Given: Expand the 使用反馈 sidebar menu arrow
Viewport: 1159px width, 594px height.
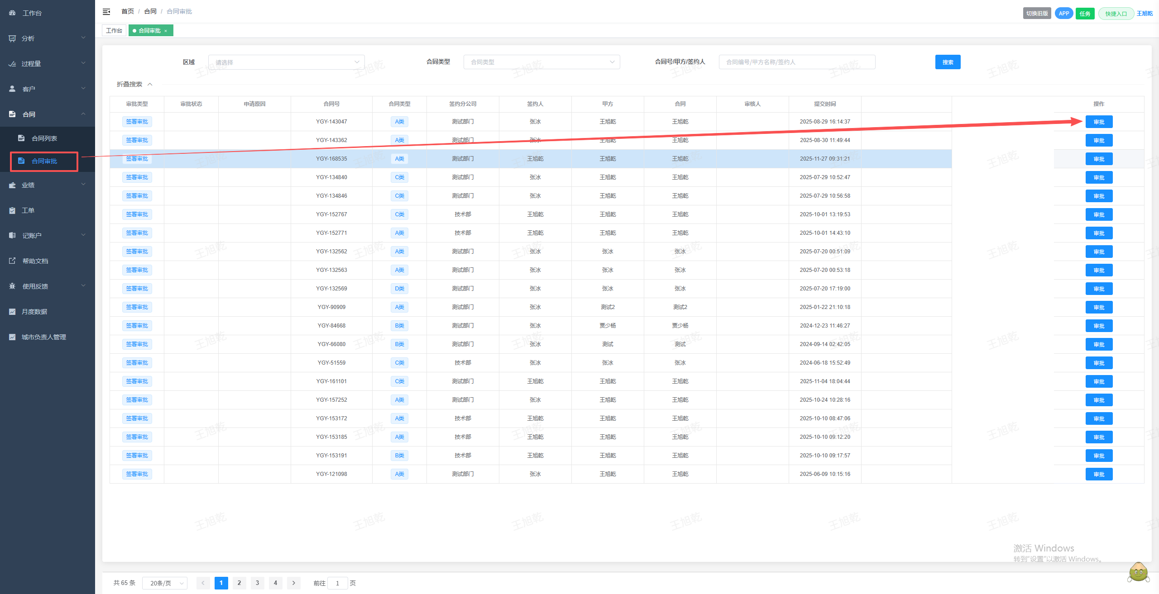Looking at the screenshot, I should 83,286.
